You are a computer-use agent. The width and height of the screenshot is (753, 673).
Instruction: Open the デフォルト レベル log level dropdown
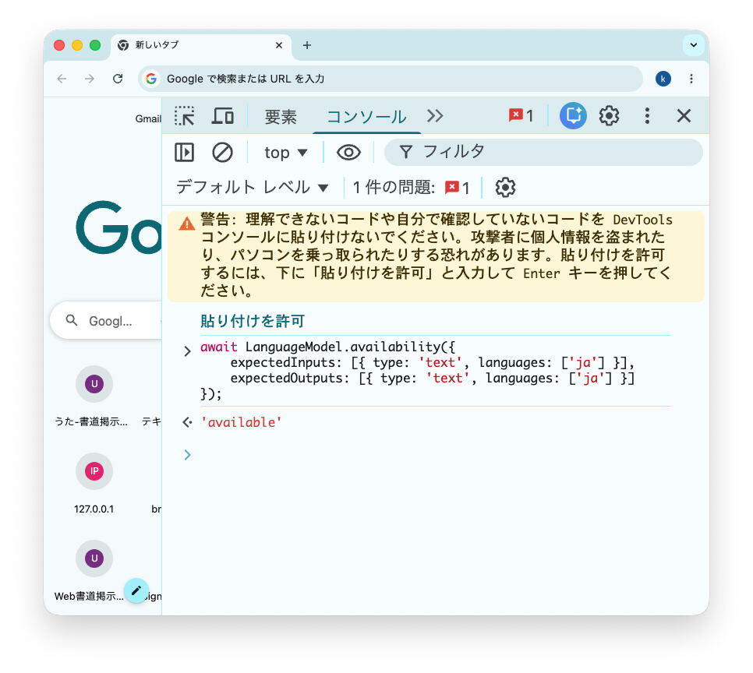(x=253, y=187)
